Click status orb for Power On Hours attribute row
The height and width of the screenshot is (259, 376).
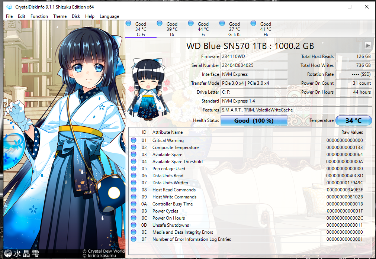tap(134, 218)
